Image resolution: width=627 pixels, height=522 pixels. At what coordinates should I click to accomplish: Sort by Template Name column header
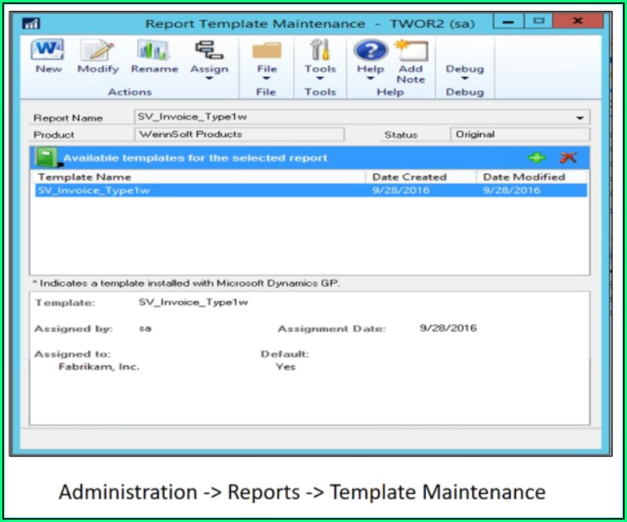197,177
